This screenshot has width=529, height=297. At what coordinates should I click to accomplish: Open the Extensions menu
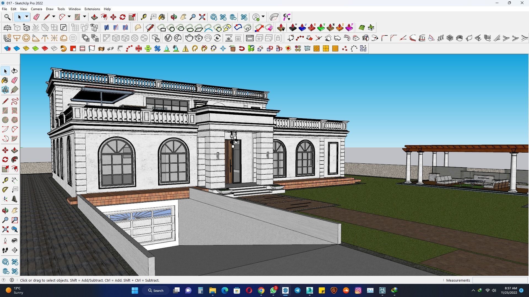click(x=92, y=9)
